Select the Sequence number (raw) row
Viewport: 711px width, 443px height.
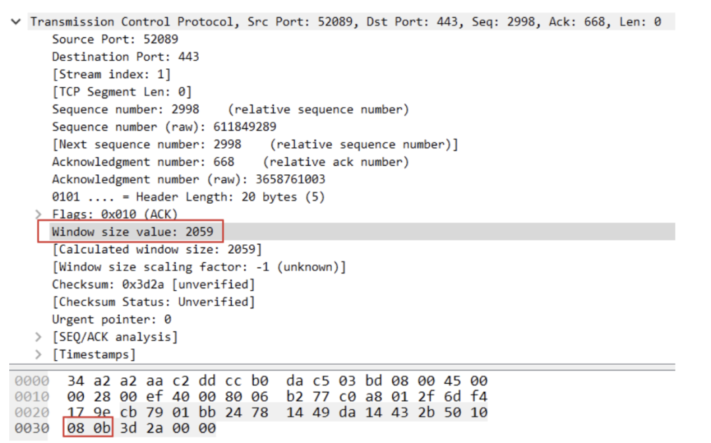coord(164,127)
